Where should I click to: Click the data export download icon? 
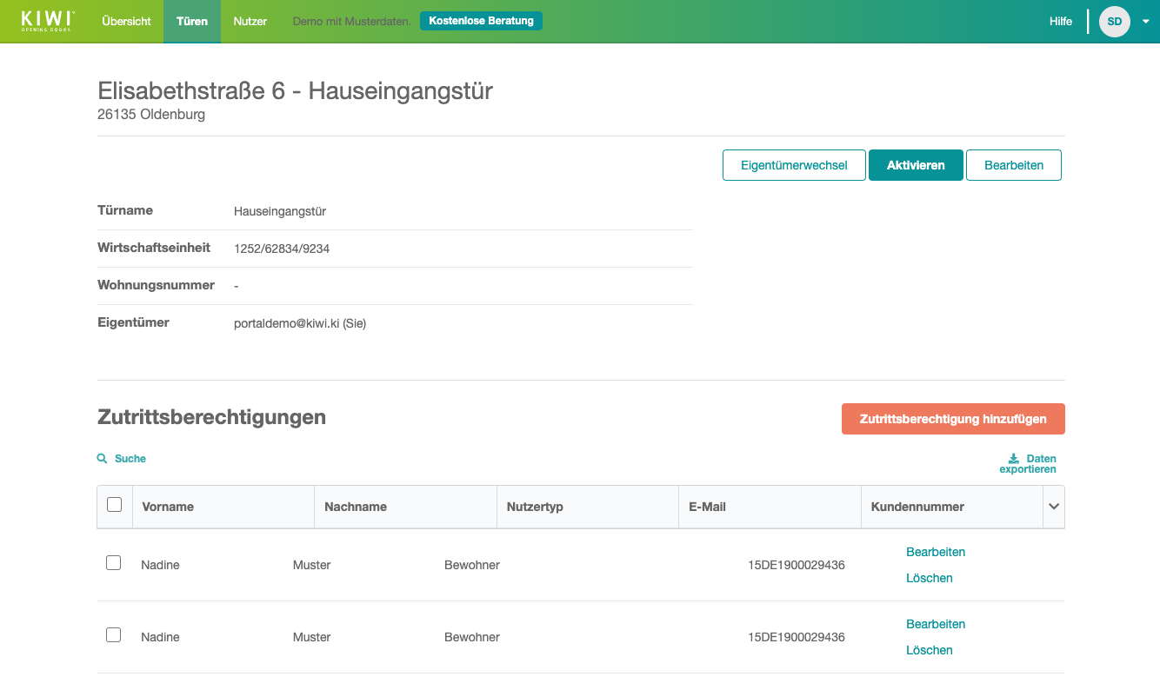click(1013, 459)
